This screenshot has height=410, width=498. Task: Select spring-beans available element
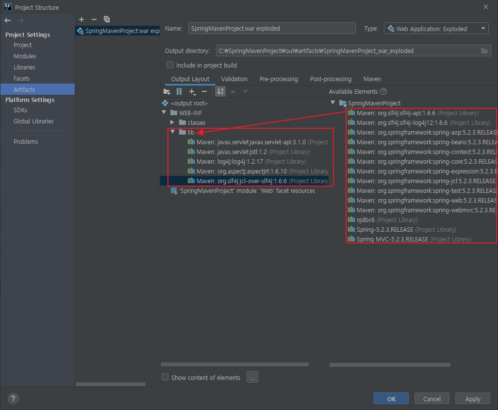point(422,142)
